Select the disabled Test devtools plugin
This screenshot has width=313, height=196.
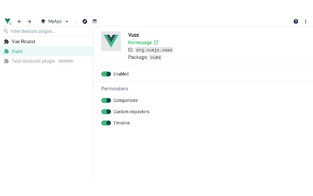pyautogui.click(x=34, y=61)
